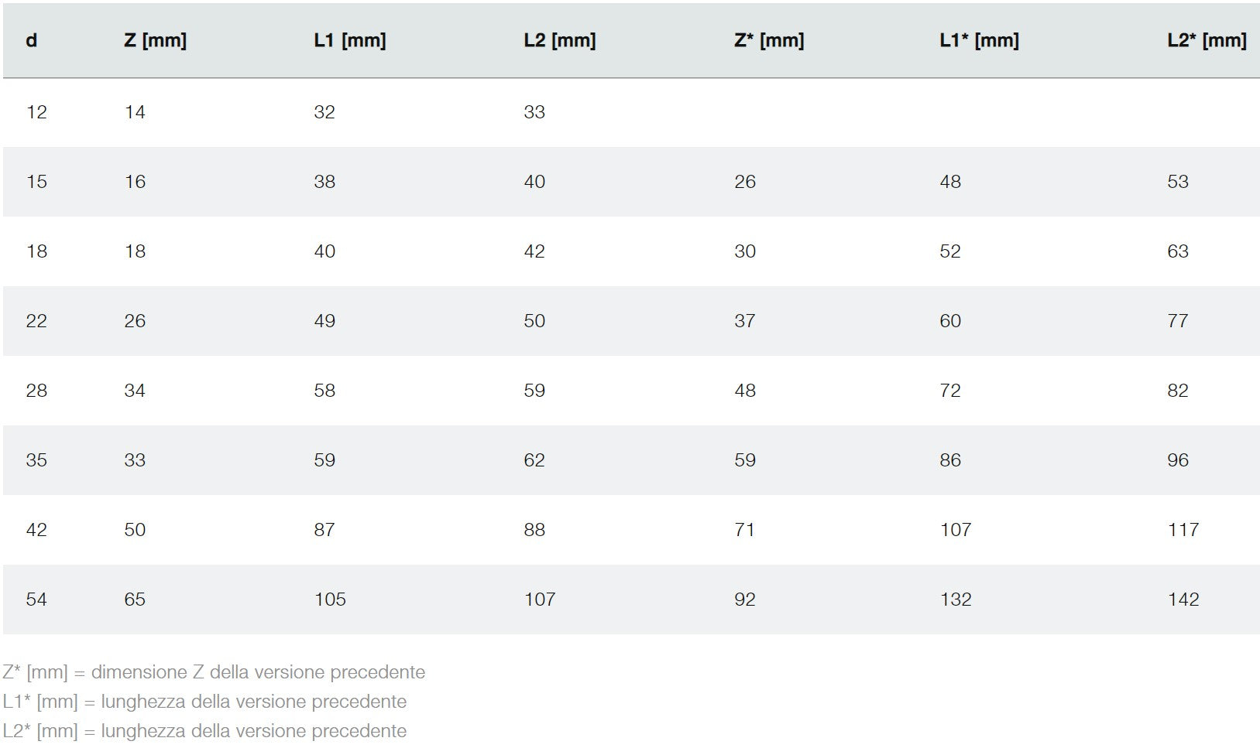Select Z* value 37 in row d 22
The width and height of the screenshot is (1260, 755).
coord(744,321)
